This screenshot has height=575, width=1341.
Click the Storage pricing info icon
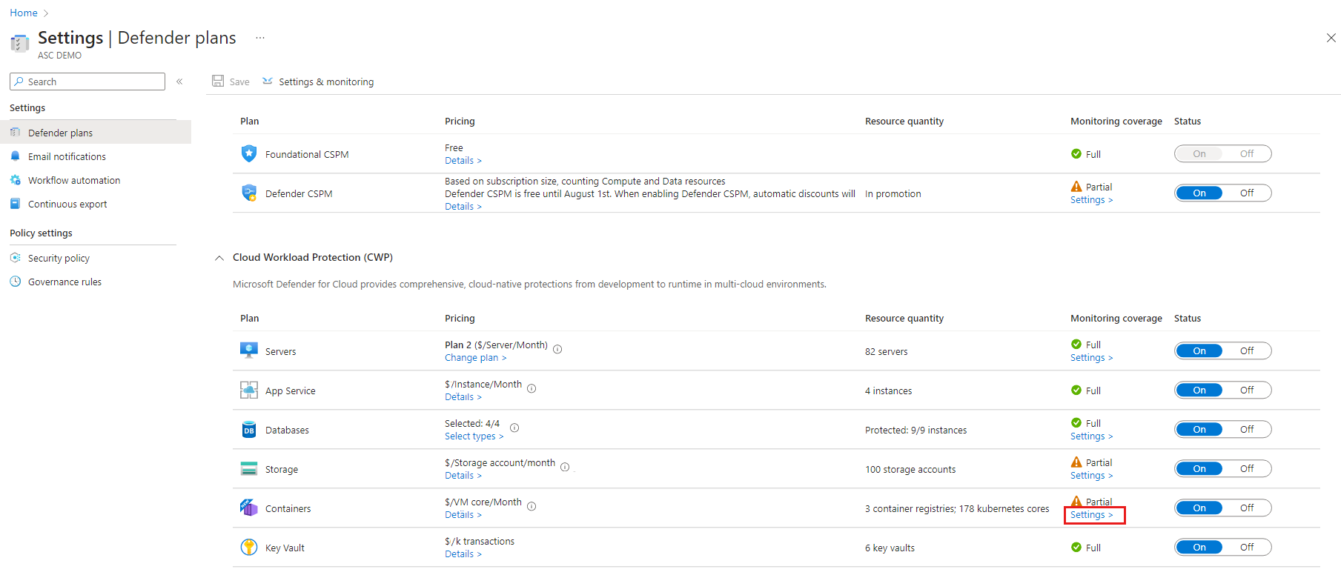565,467
